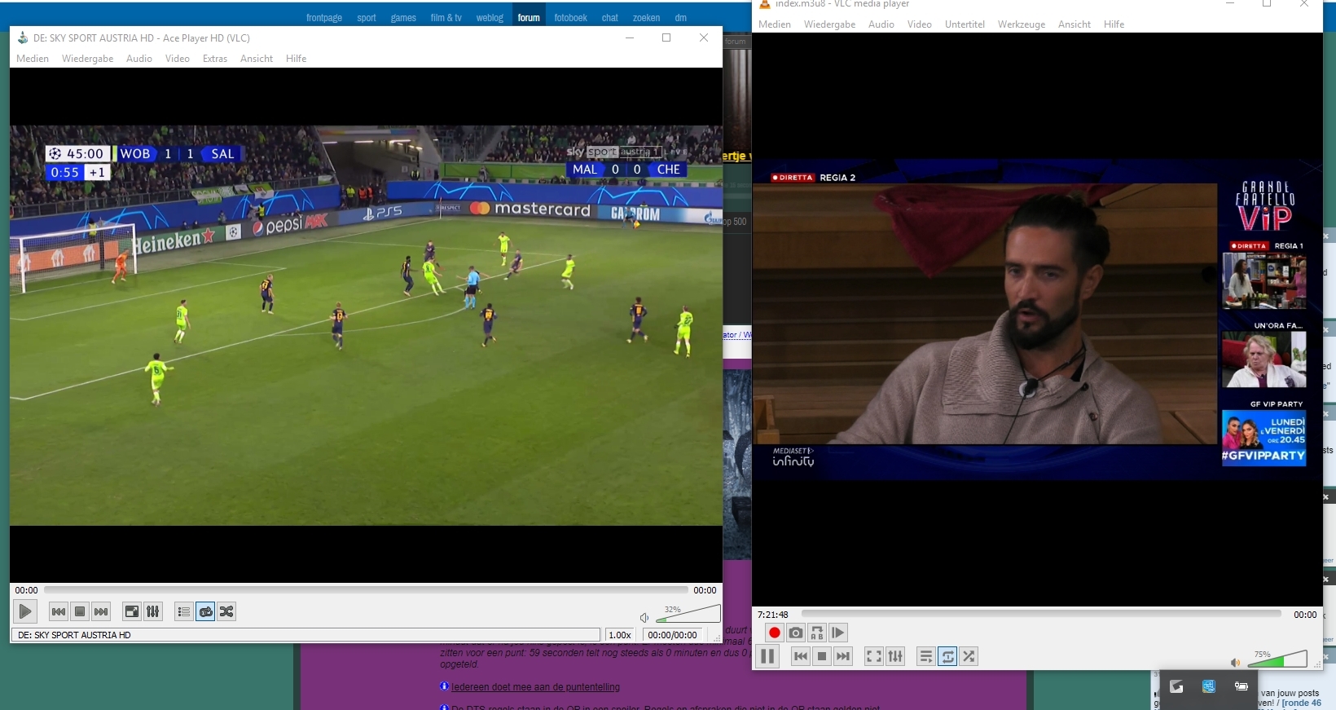This screenshot has width=1336, height=710.
Task: Open fotoboek link in website navigation
Action: click(x=570, y=18)
